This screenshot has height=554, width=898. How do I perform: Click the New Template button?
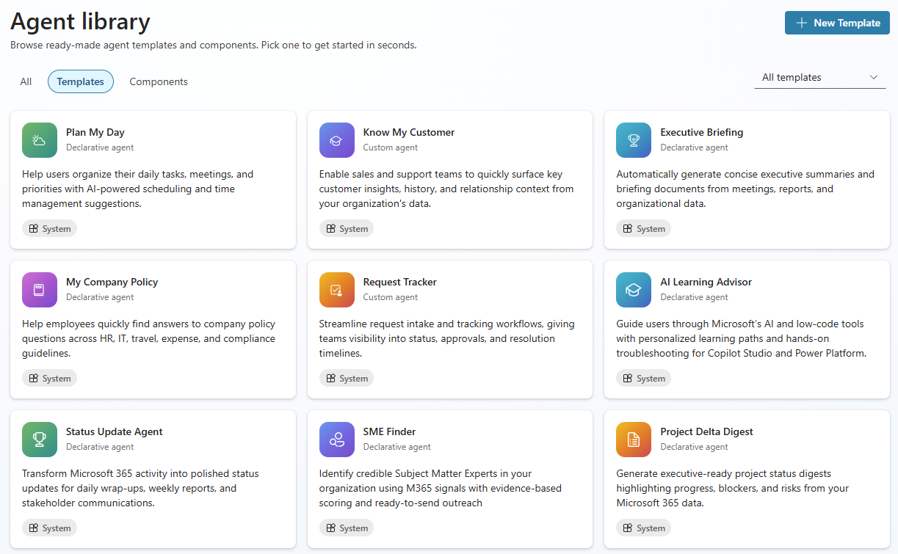click(x=837, y=23)
